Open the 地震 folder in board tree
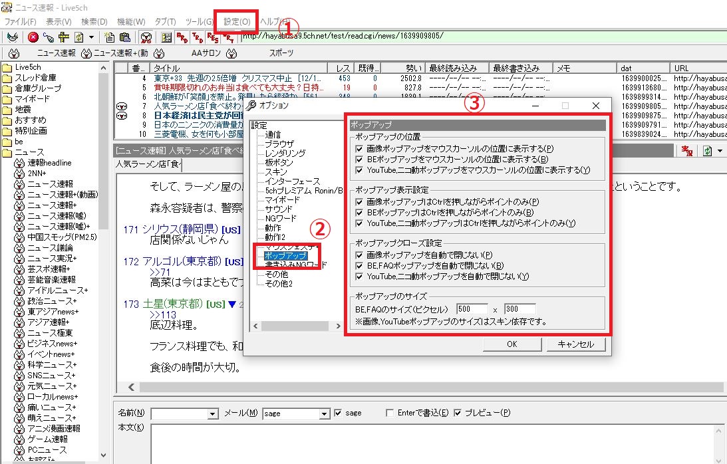Screen dimensions: 727x464 23,109
